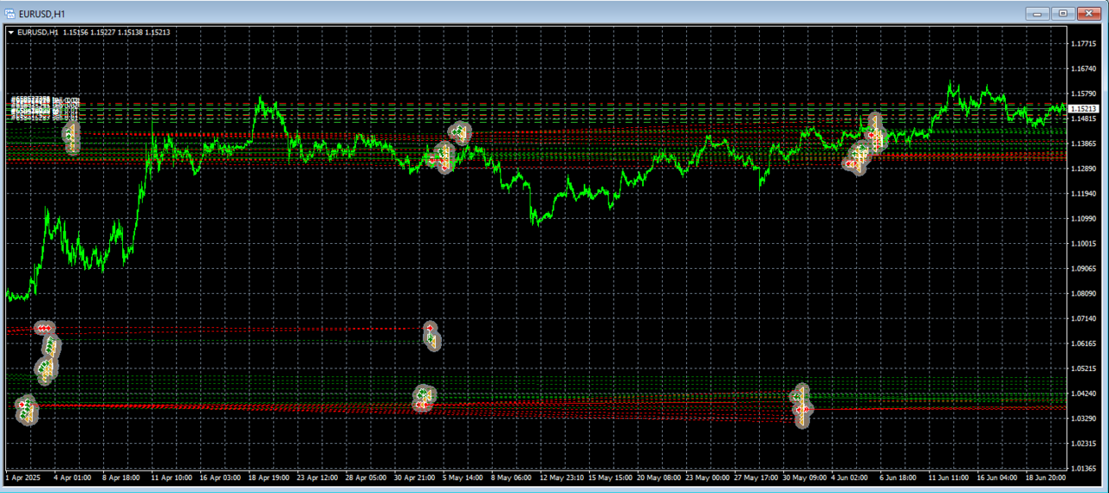Click the 23 May 00:00 time label
Screen dimensions: 1109x493
708,477
